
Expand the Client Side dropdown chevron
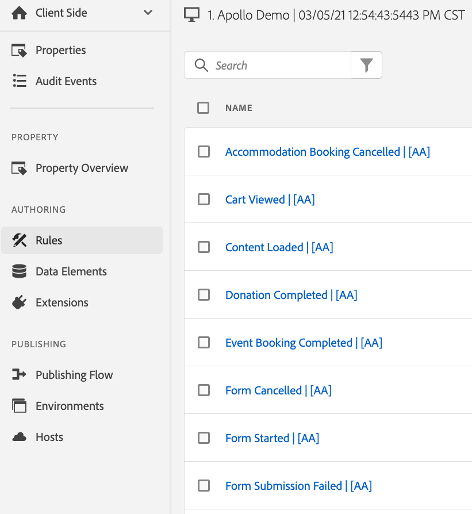(x=148, y=13)
